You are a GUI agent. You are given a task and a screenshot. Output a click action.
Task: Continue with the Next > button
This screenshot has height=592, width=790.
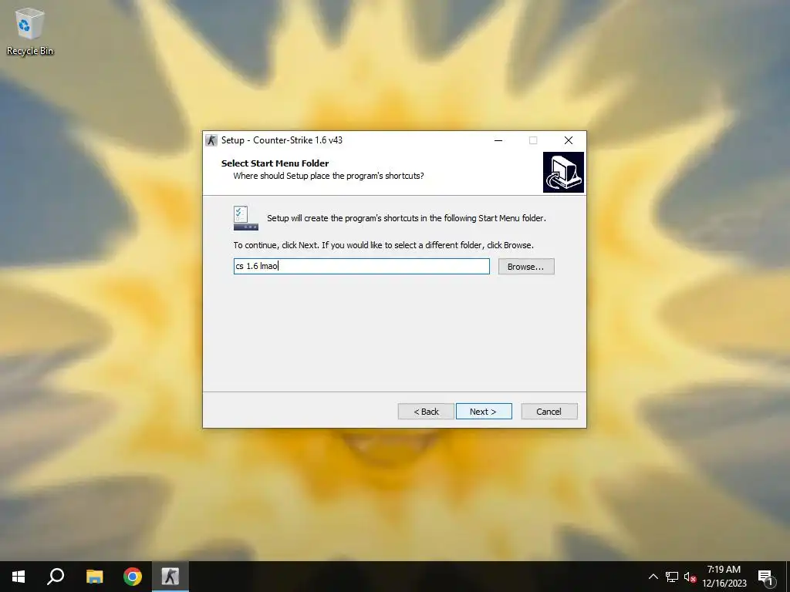point(484,412)
